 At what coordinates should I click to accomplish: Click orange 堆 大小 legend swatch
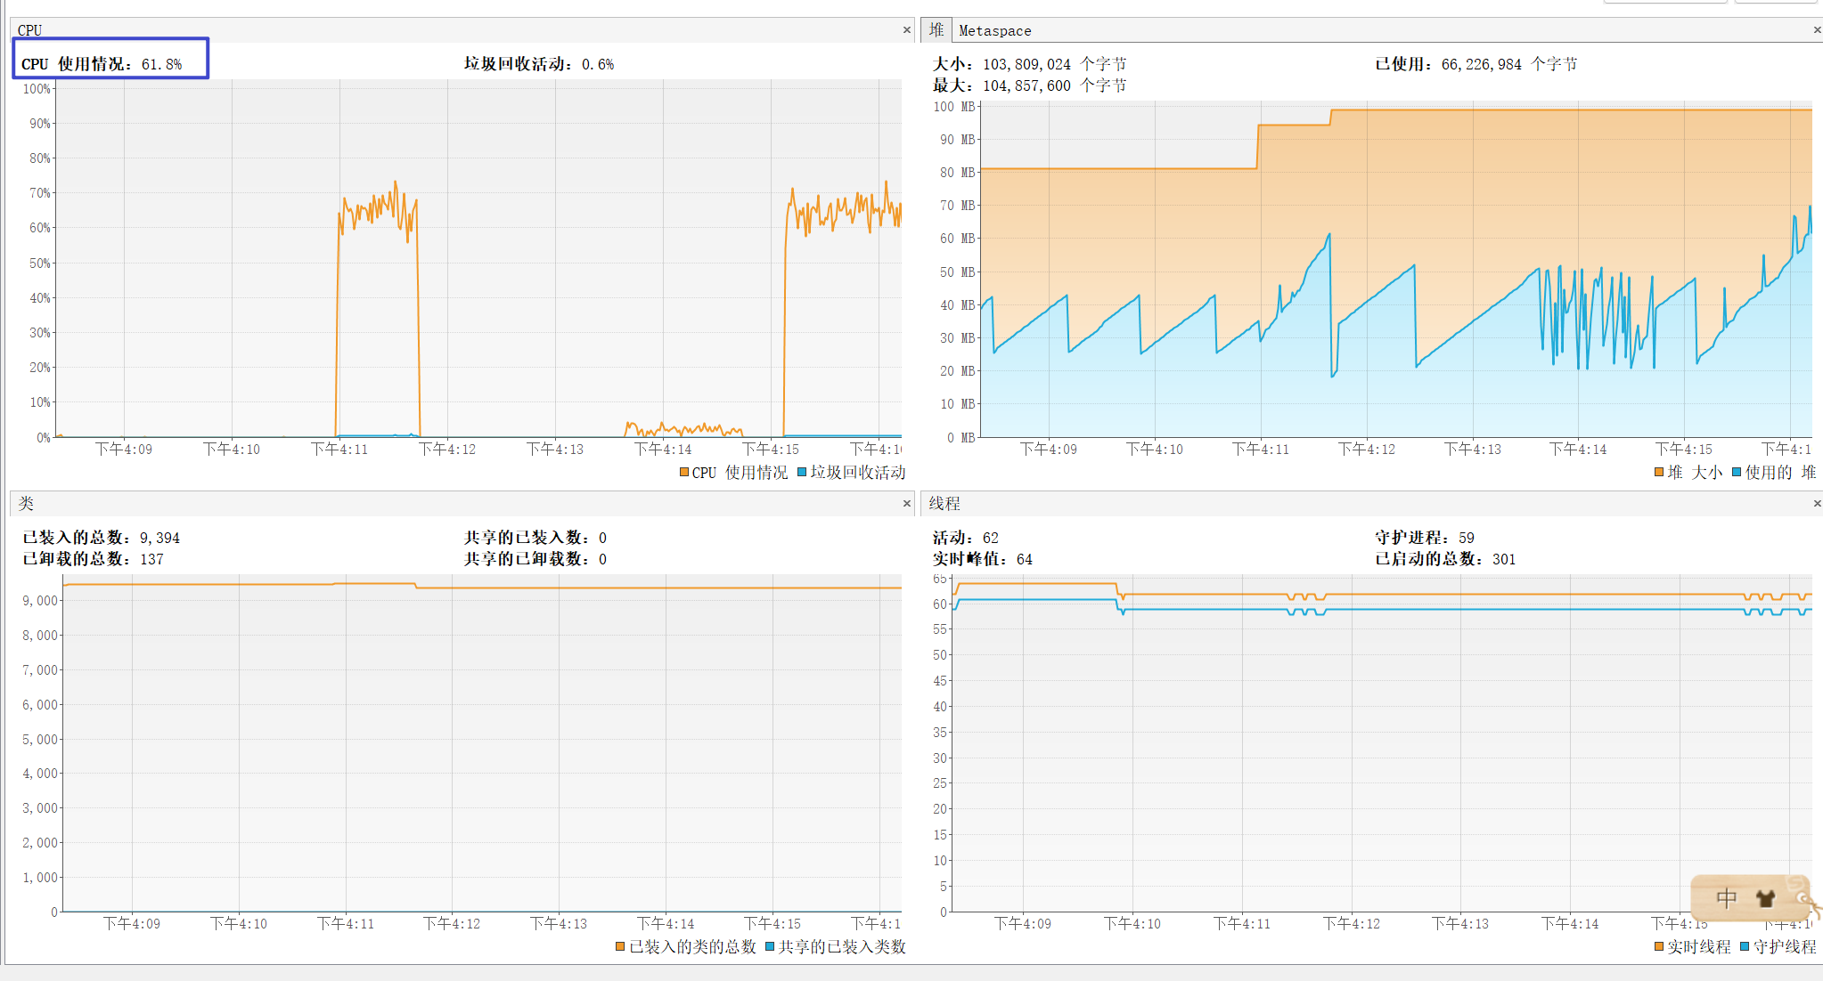1659,472
